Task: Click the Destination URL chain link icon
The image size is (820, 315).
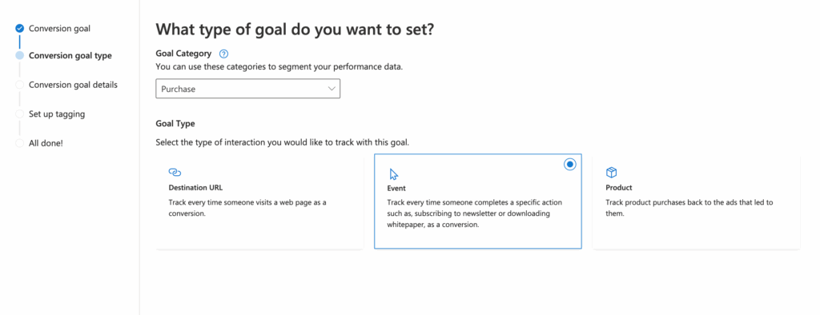Action: tap(175, 172)
